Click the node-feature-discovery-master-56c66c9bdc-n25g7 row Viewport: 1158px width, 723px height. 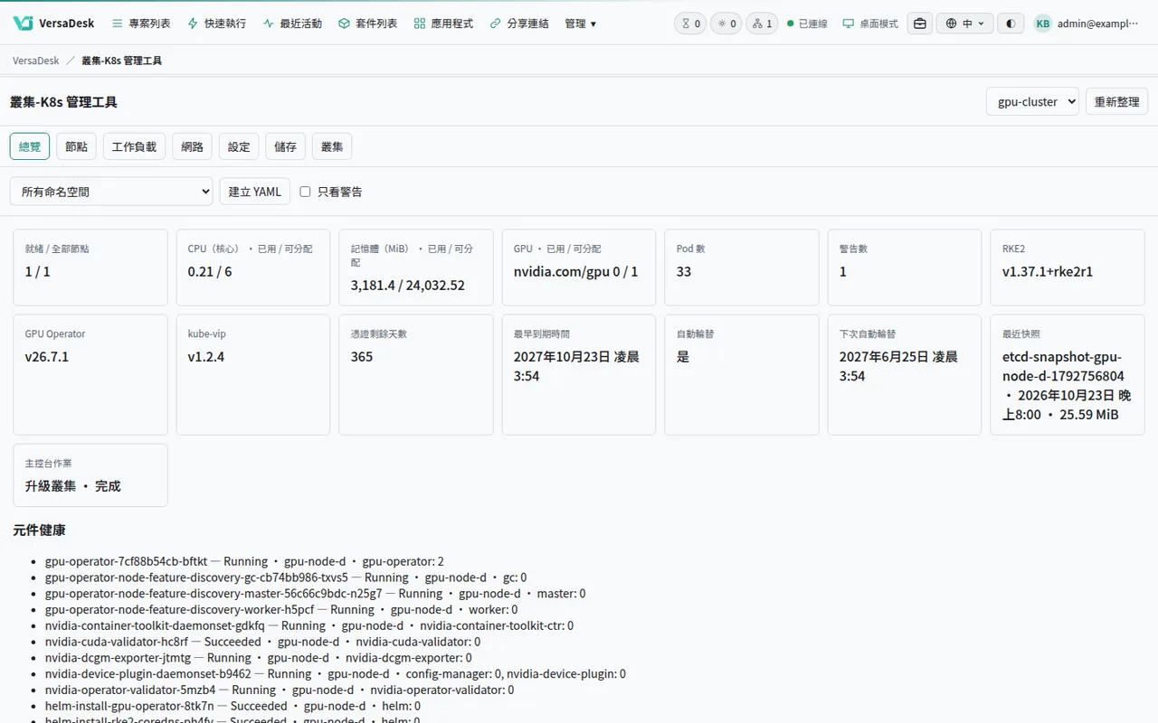pyautogui.click(x=316, y=594)
